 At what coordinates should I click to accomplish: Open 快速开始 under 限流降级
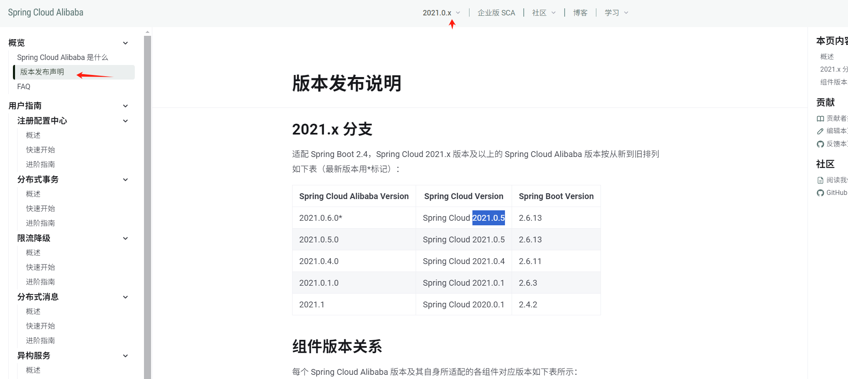coord(40,267)
